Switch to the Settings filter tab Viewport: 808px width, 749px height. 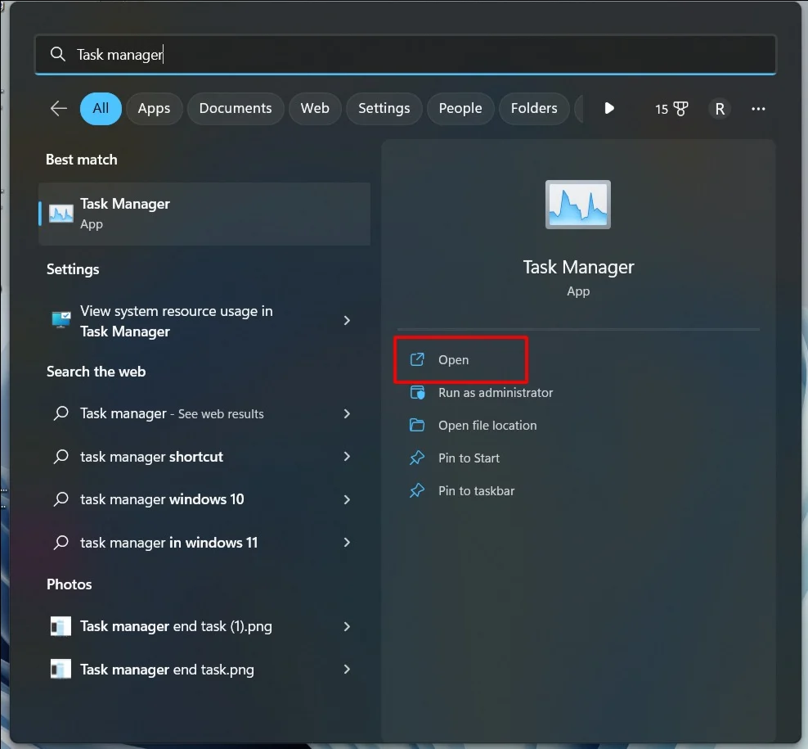[x=384, y=108]
